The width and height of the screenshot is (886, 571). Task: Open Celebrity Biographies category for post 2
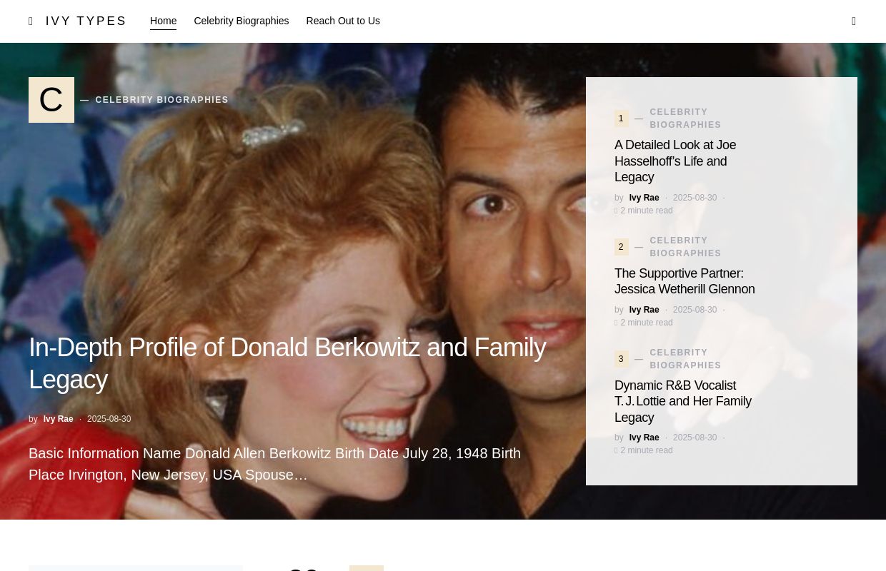685,247
